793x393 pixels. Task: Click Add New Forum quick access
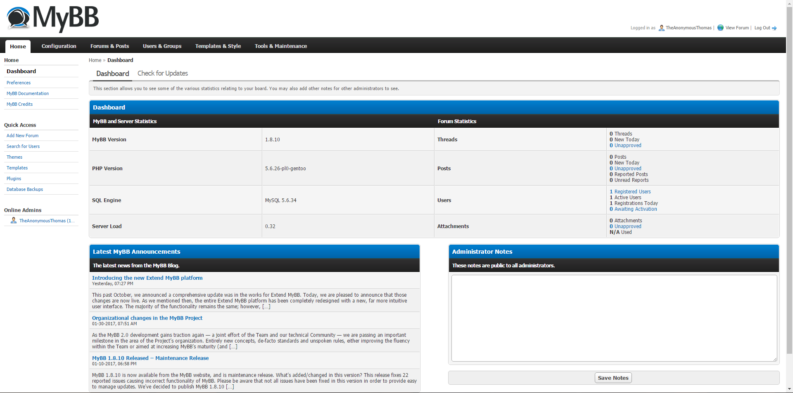22,136
